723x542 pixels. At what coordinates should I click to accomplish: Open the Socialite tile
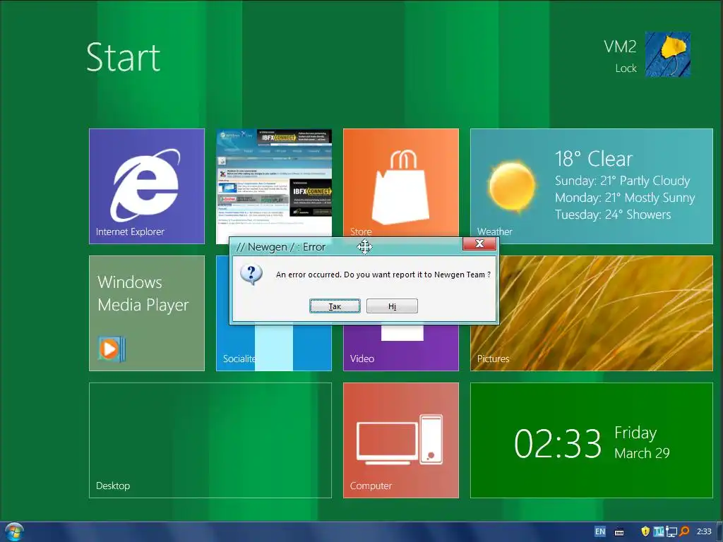point(274,348)
